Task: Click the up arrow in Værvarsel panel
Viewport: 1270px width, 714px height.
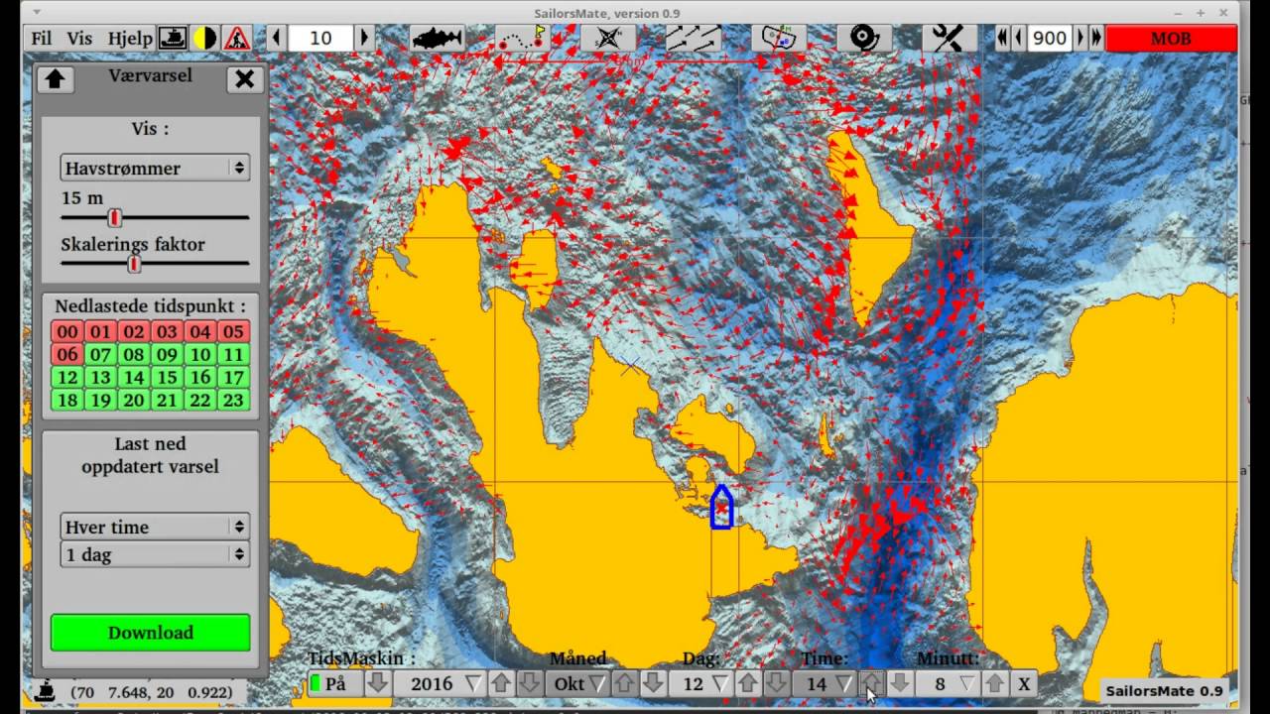Action: click(55, 79)
